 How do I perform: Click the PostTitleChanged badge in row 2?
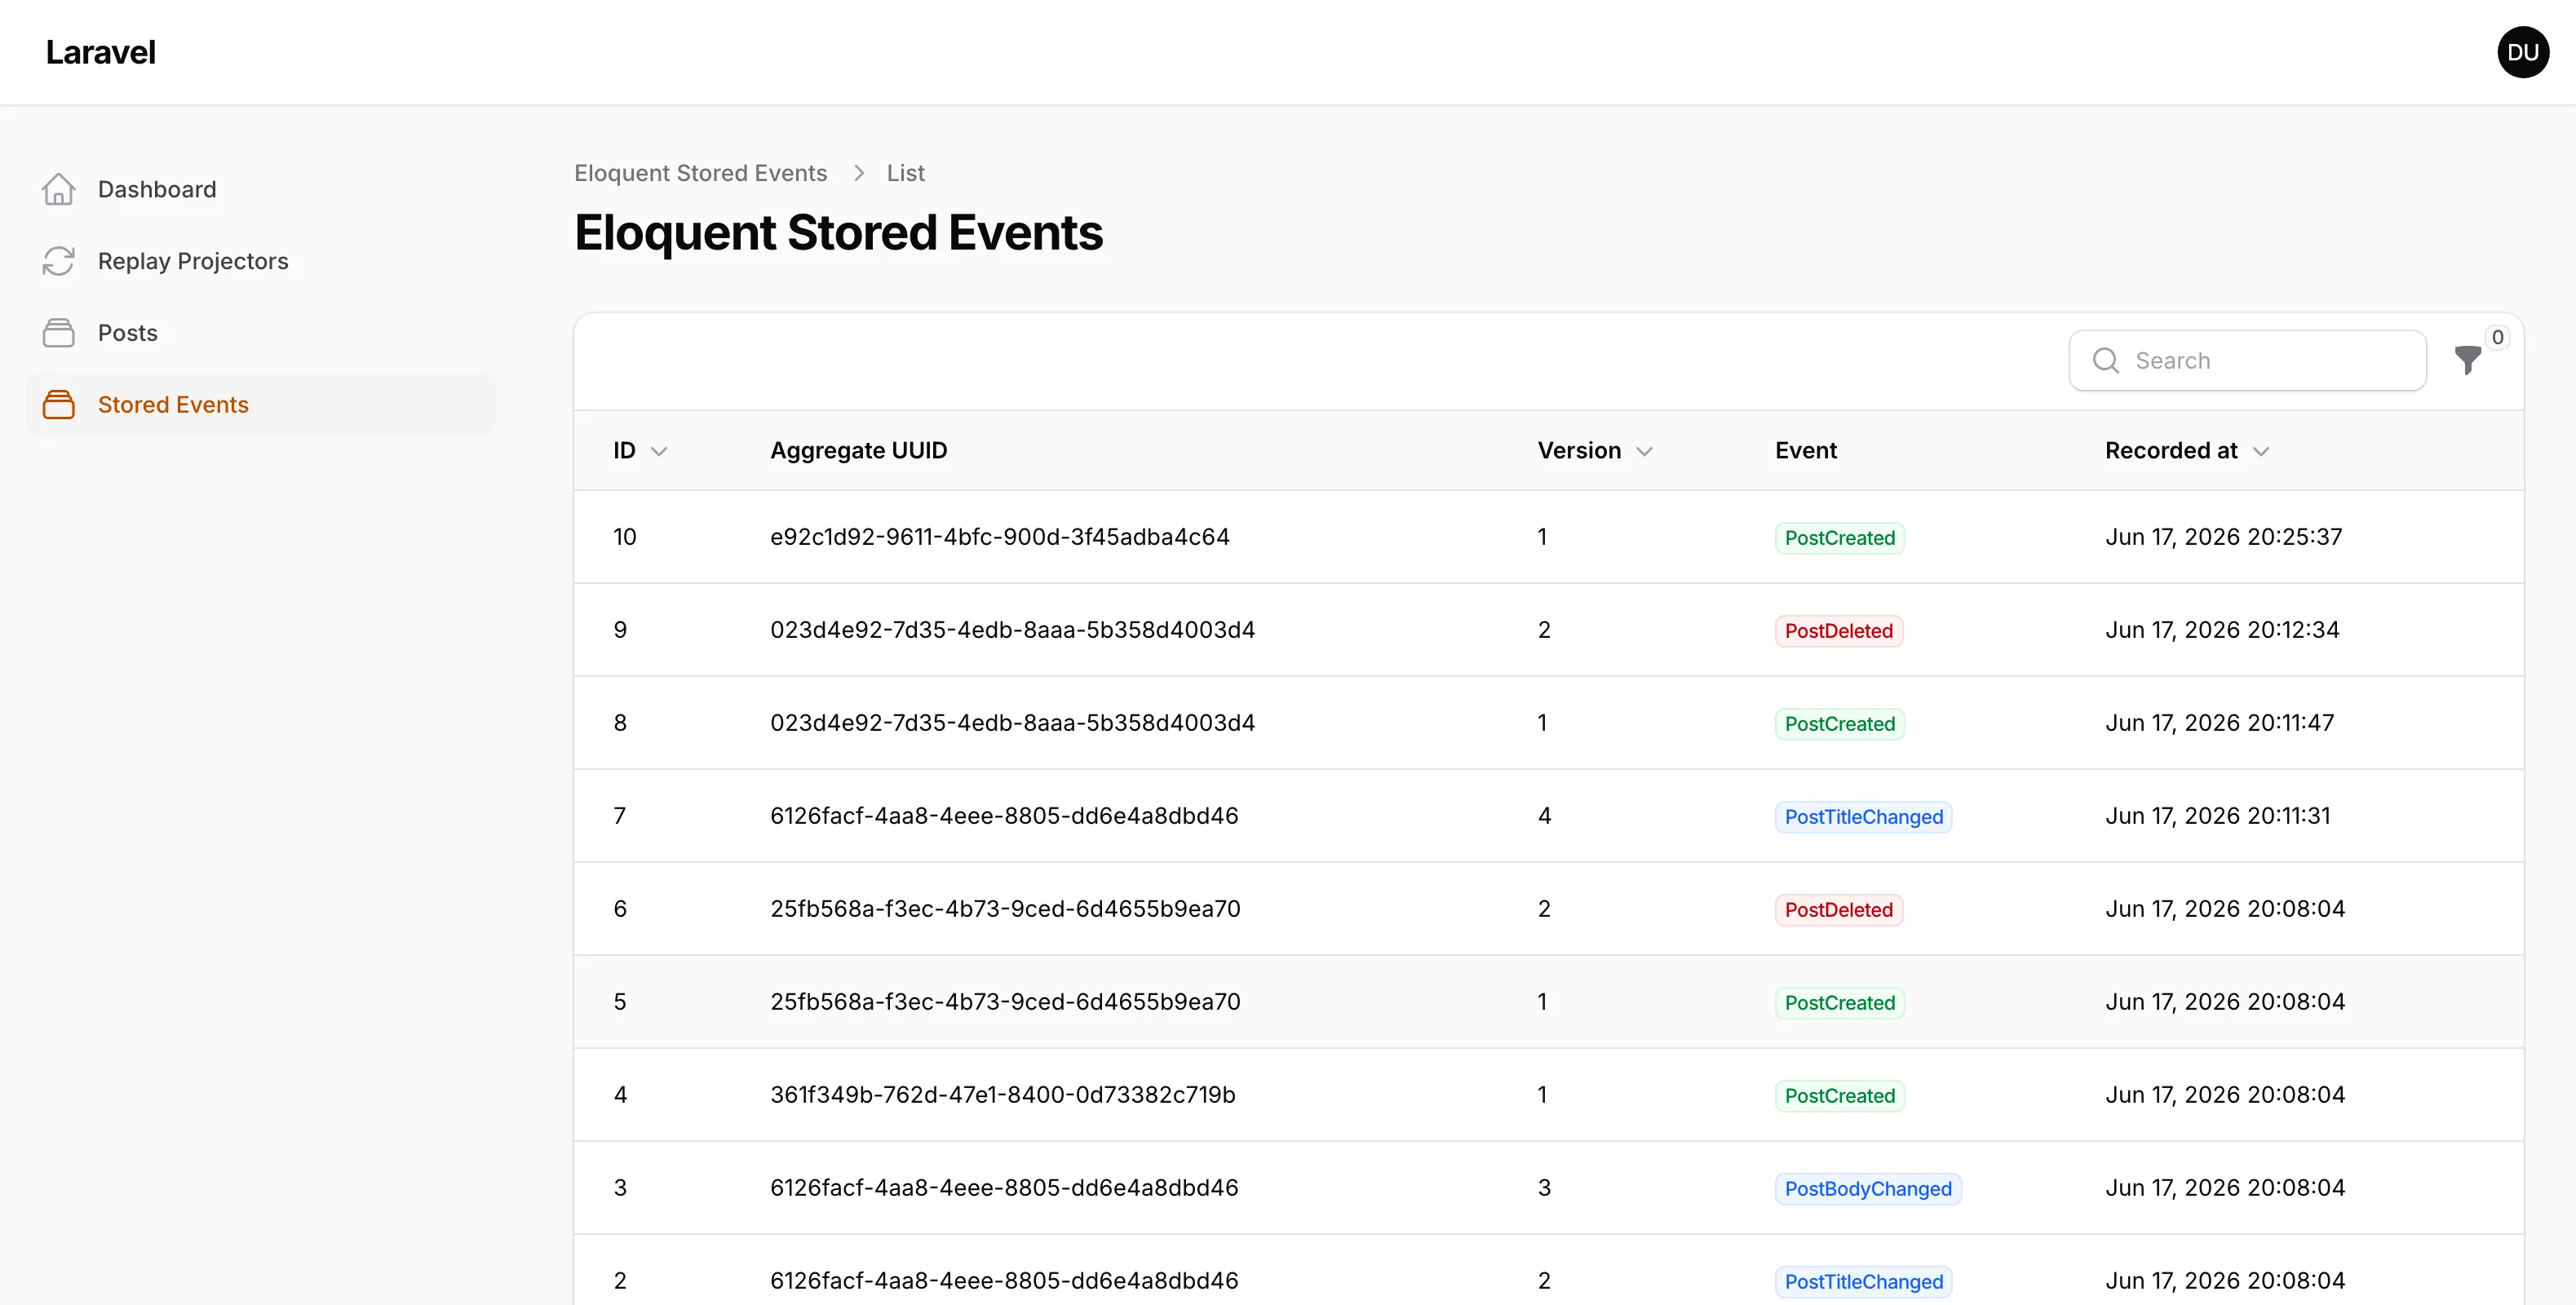tap(1863, 1282)
